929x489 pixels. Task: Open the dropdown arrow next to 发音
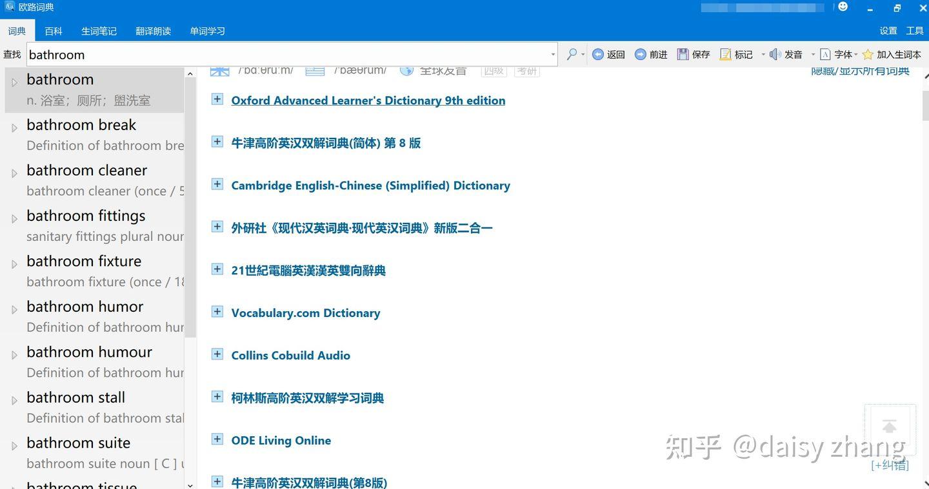[x=813, y=55]
